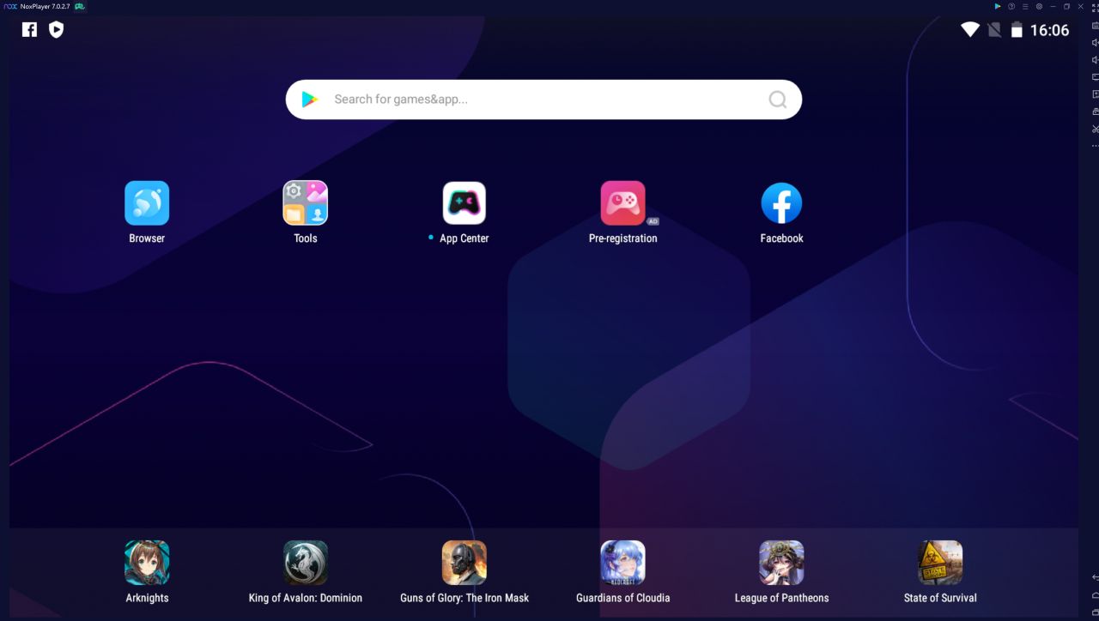Open the Pre-registration app
Viewport: 1099px width, 621px height.
622,203
